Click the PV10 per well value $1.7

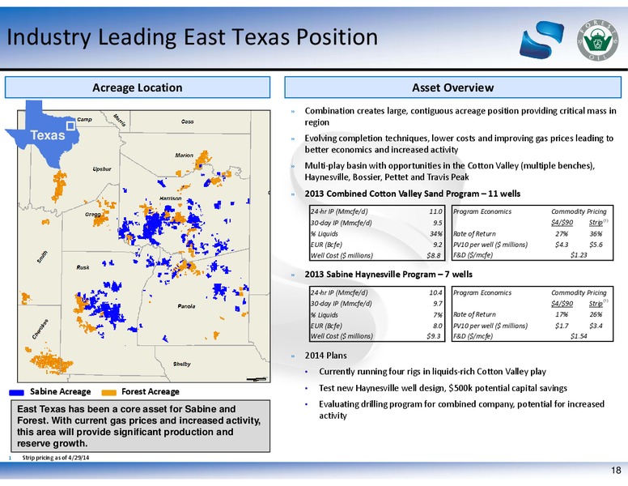tap(562, 326)
